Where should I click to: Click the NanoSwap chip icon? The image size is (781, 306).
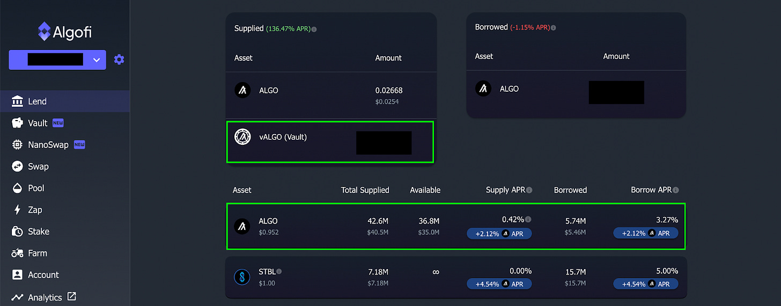coord(17,145)
